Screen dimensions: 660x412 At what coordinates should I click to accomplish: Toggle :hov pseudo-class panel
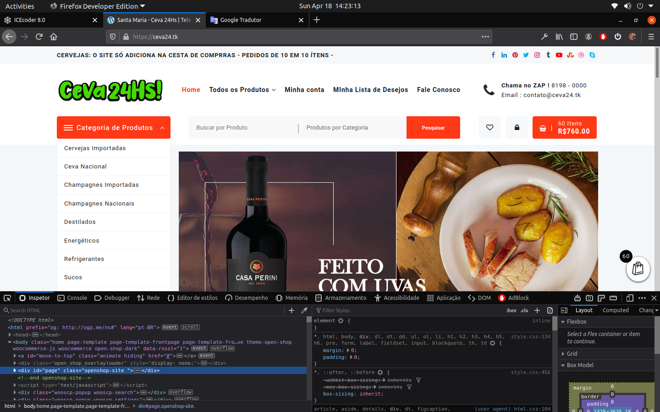pyautogui.click(x=511, y=310)
